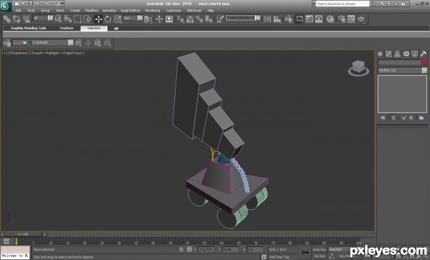Open the Tools menu

click(x=31, y=11)
